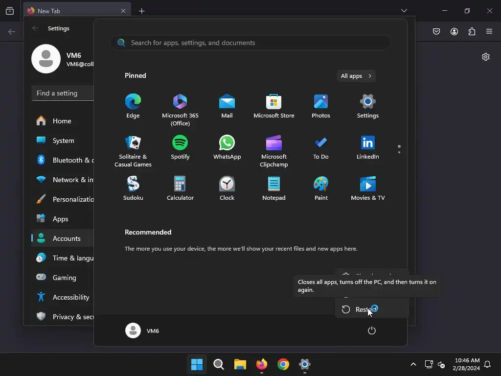Open Firefox application hamburger menu

coord(489,31)
